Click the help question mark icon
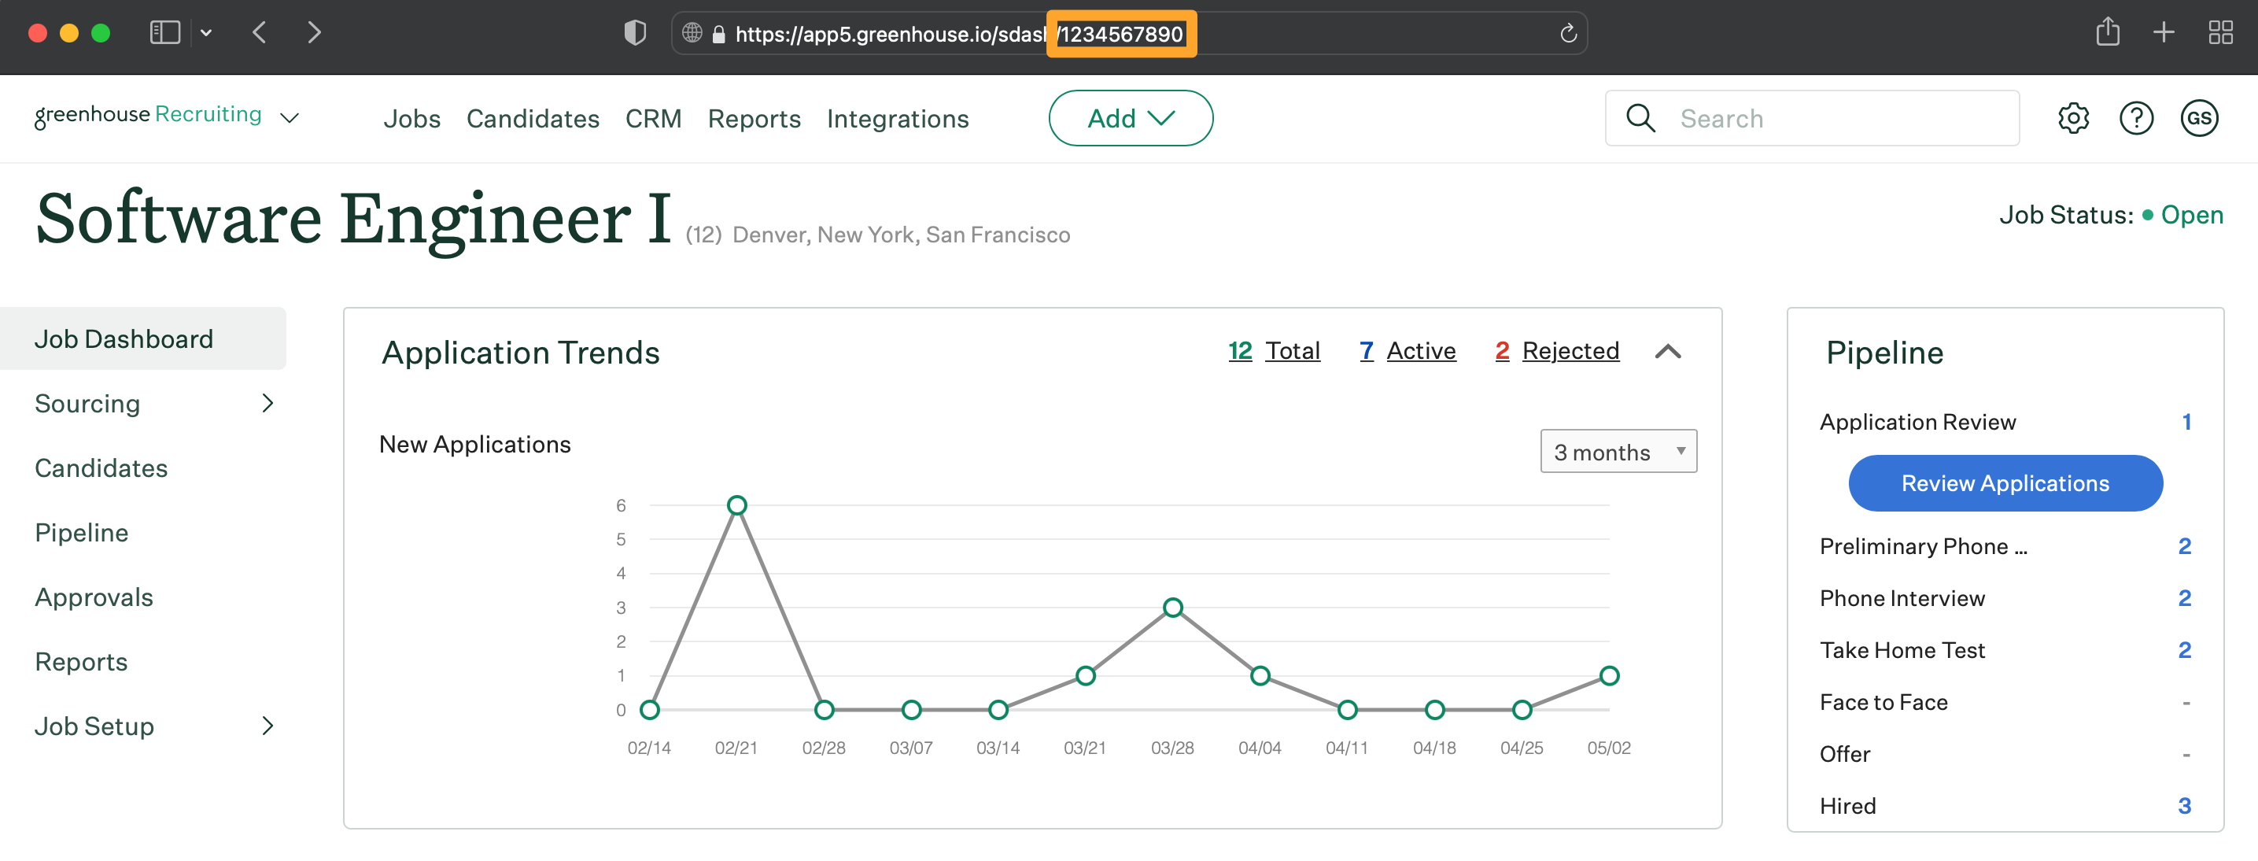Screen dimensions: 2258x861 [2135, 118]
